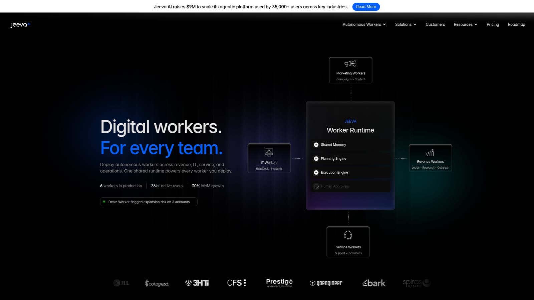Open the Resources menu
The height and width of the screenshot is (300, 534).
463,24
